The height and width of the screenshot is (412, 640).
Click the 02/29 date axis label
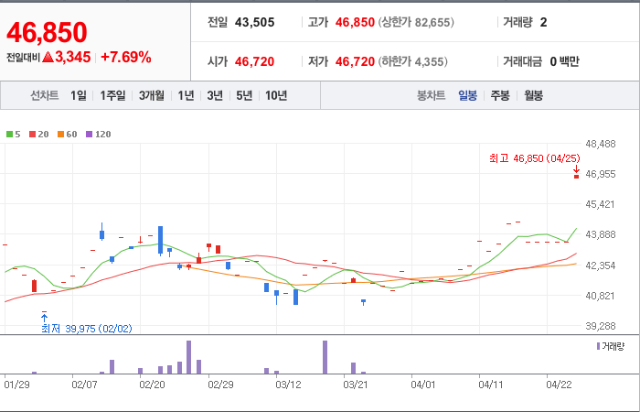[221, 385]
